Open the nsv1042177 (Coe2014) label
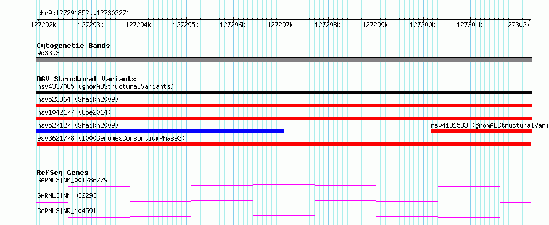This screenshot has height=225, width=549. (x=74, y=112)
